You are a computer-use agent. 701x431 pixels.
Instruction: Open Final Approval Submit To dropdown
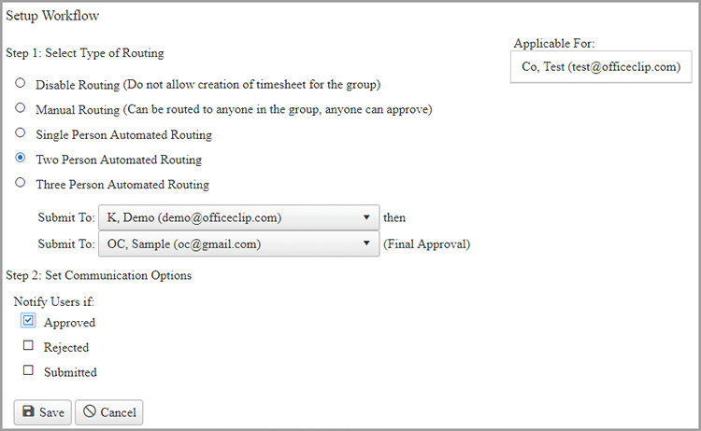click(x=238, y=244)
